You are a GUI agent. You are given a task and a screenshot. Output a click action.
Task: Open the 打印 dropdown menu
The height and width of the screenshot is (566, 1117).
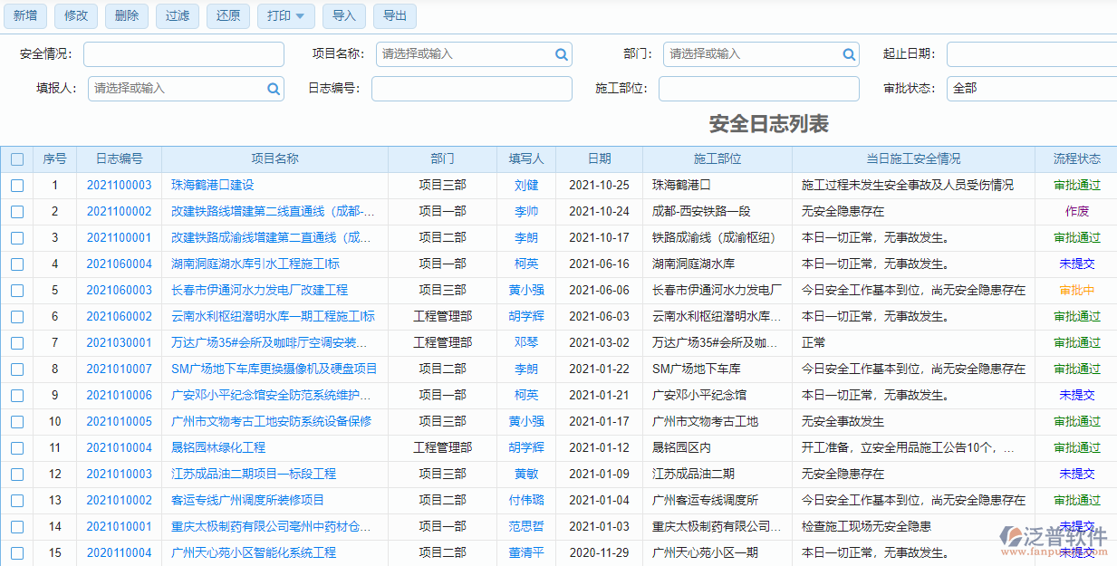(x=285, y=15)
